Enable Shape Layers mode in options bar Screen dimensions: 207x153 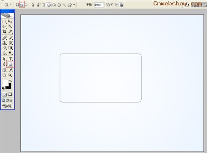[x=17, y=5]
